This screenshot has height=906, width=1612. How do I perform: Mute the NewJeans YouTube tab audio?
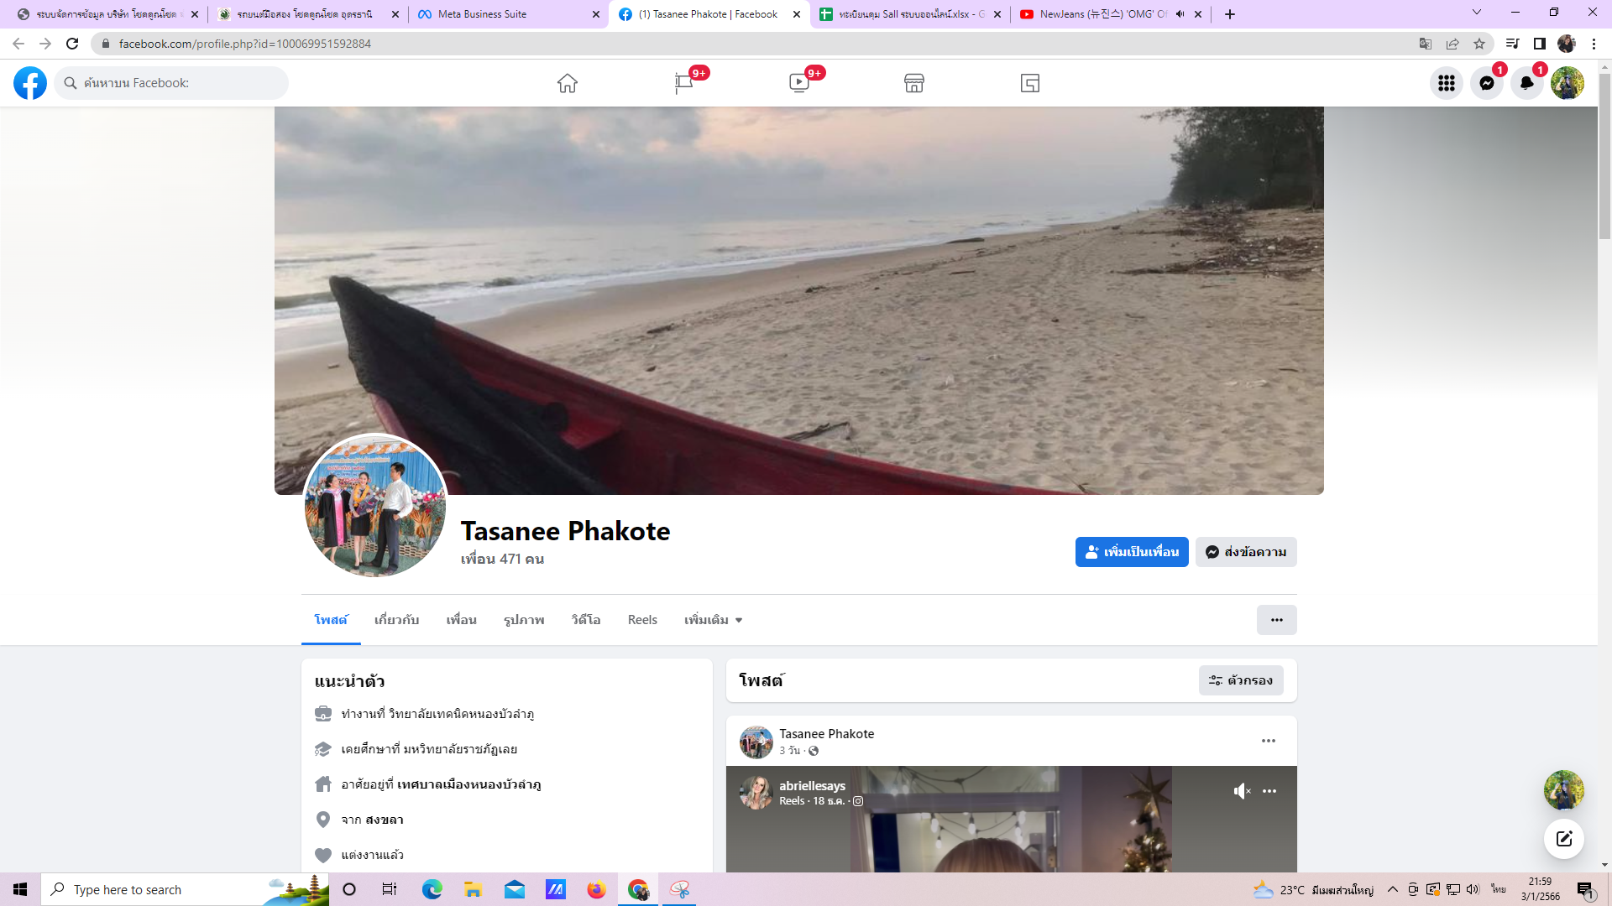pyautogui.click(x=1180, y=14)
